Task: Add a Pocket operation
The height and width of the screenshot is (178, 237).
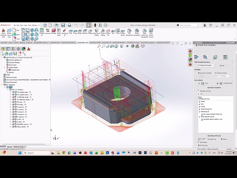Action: [x=80, y=32]
